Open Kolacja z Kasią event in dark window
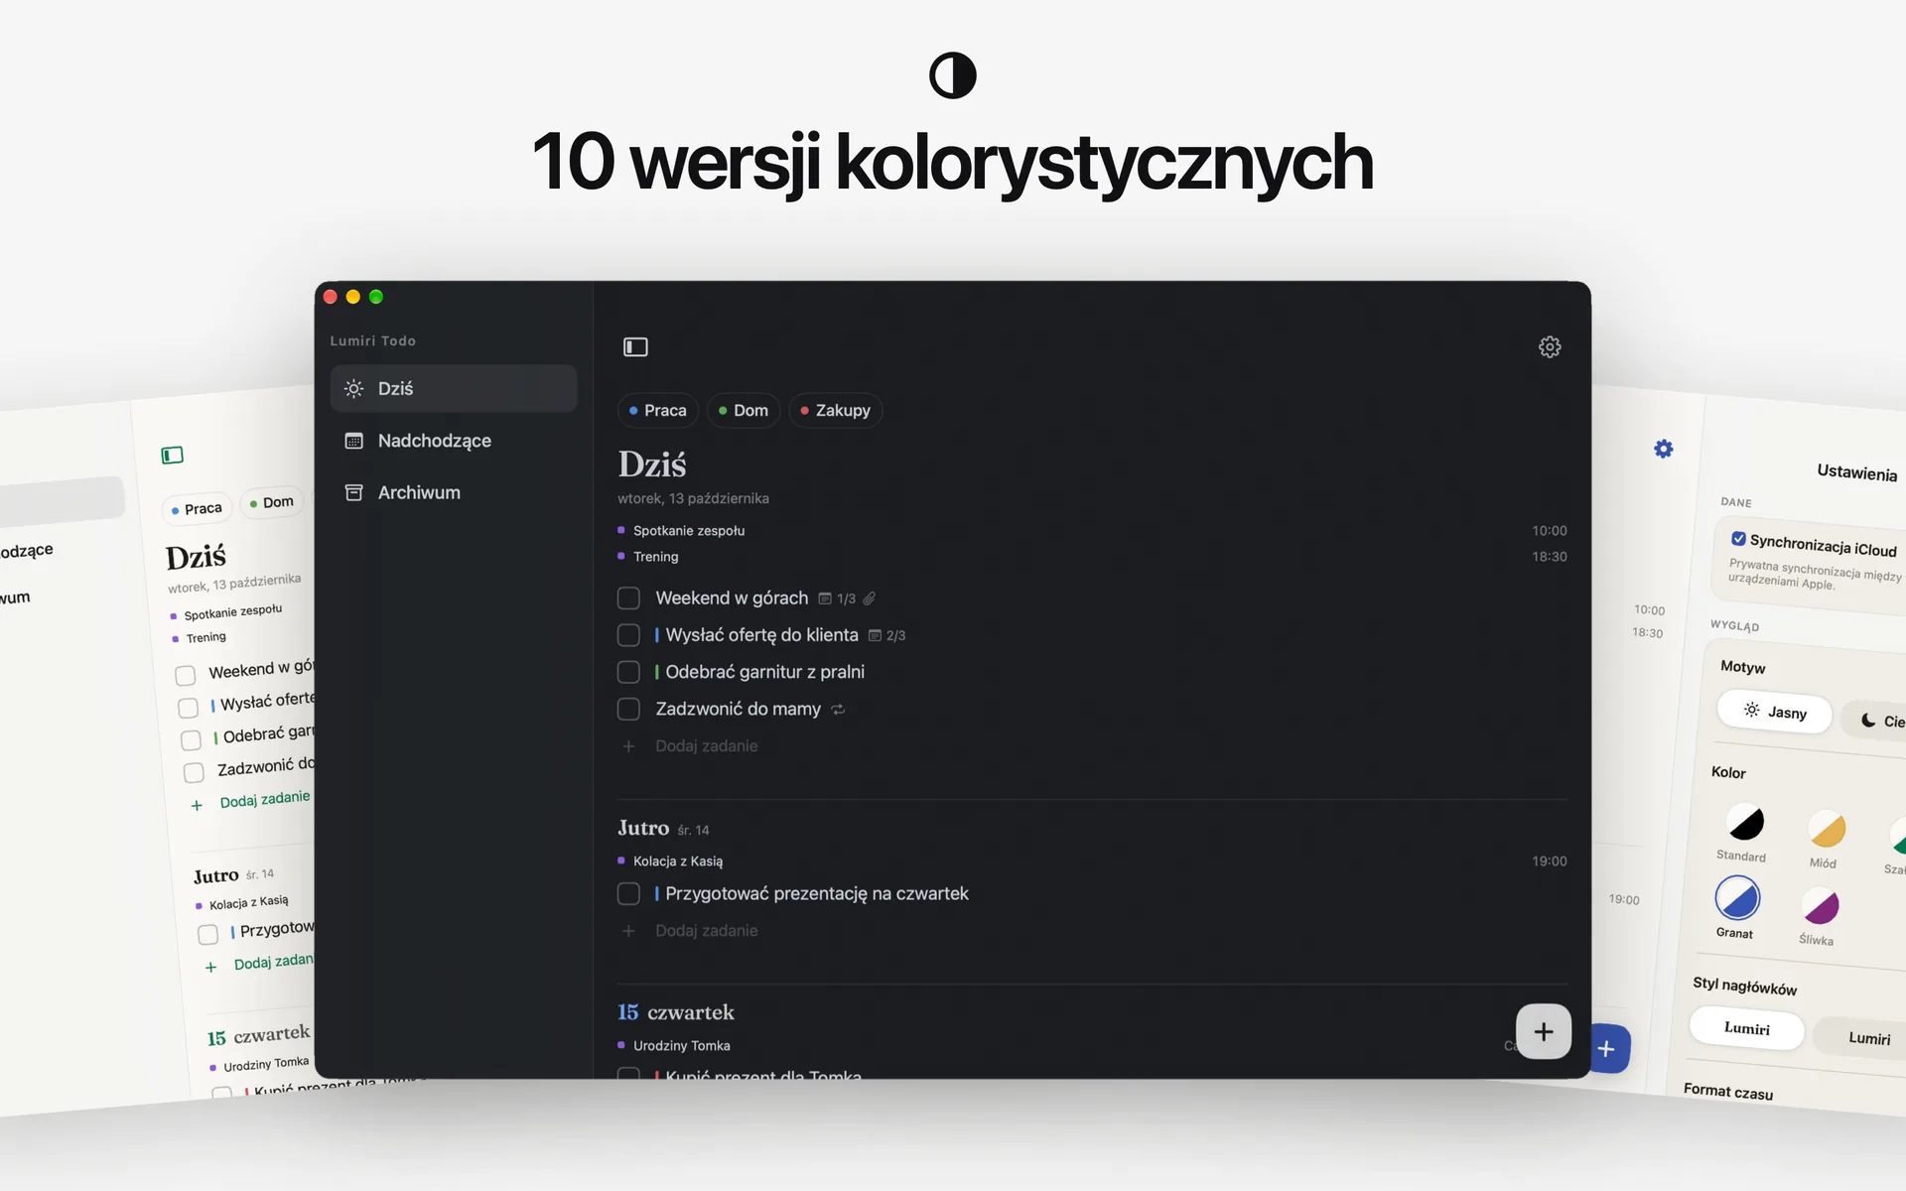Image resolution: width=1906 pixels, height=1191 pixels. [678, 860]
